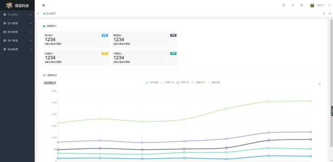This screenshot has height=162, width=333.
Task: Download the 访问统计 chart as image
Action: [319, 84]
